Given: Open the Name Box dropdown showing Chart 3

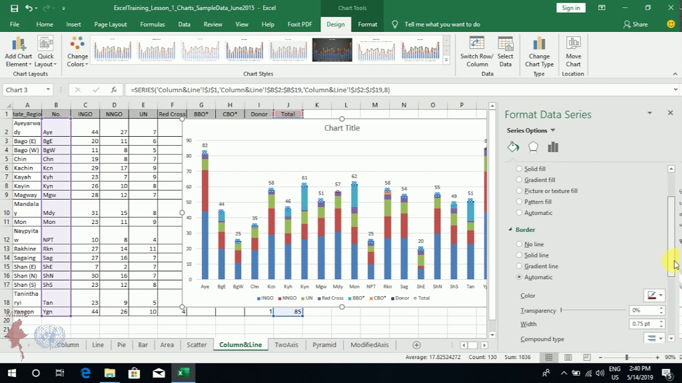Looking at the screenshot, I should pos(48,90).
